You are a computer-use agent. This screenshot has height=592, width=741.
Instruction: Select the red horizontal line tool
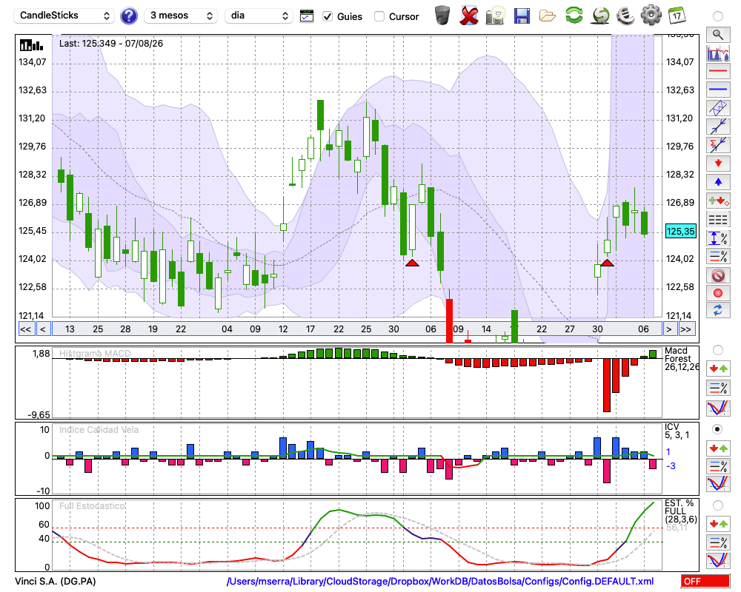718,71
